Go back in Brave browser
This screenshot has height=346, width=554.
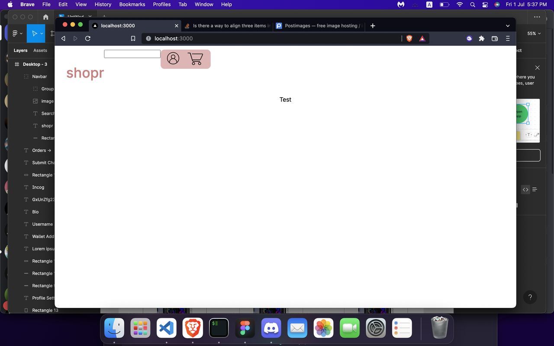click(63, 38)
